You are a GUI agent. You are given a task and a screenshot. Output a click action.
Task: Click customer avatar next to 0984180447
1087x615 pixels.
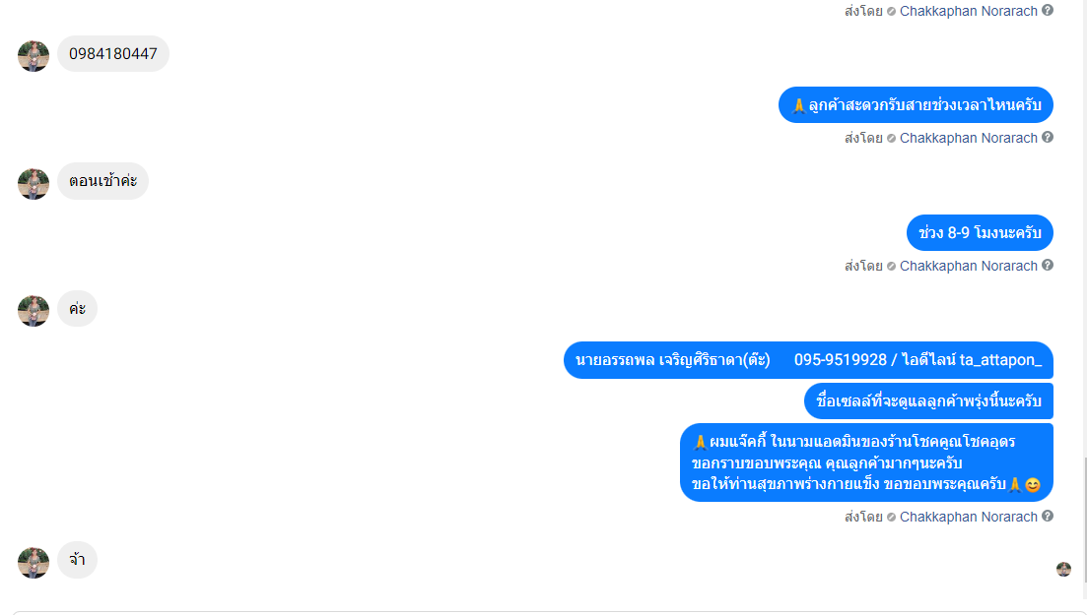(x=34, y=55)
